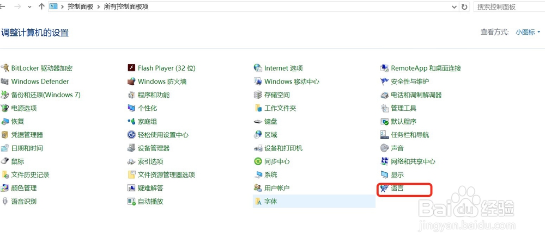Click the 程序和功能 icon

click(131, 95)
